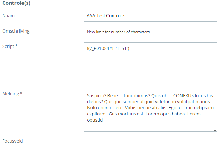Click the required asterisk beside Melding

click(21, 94)
